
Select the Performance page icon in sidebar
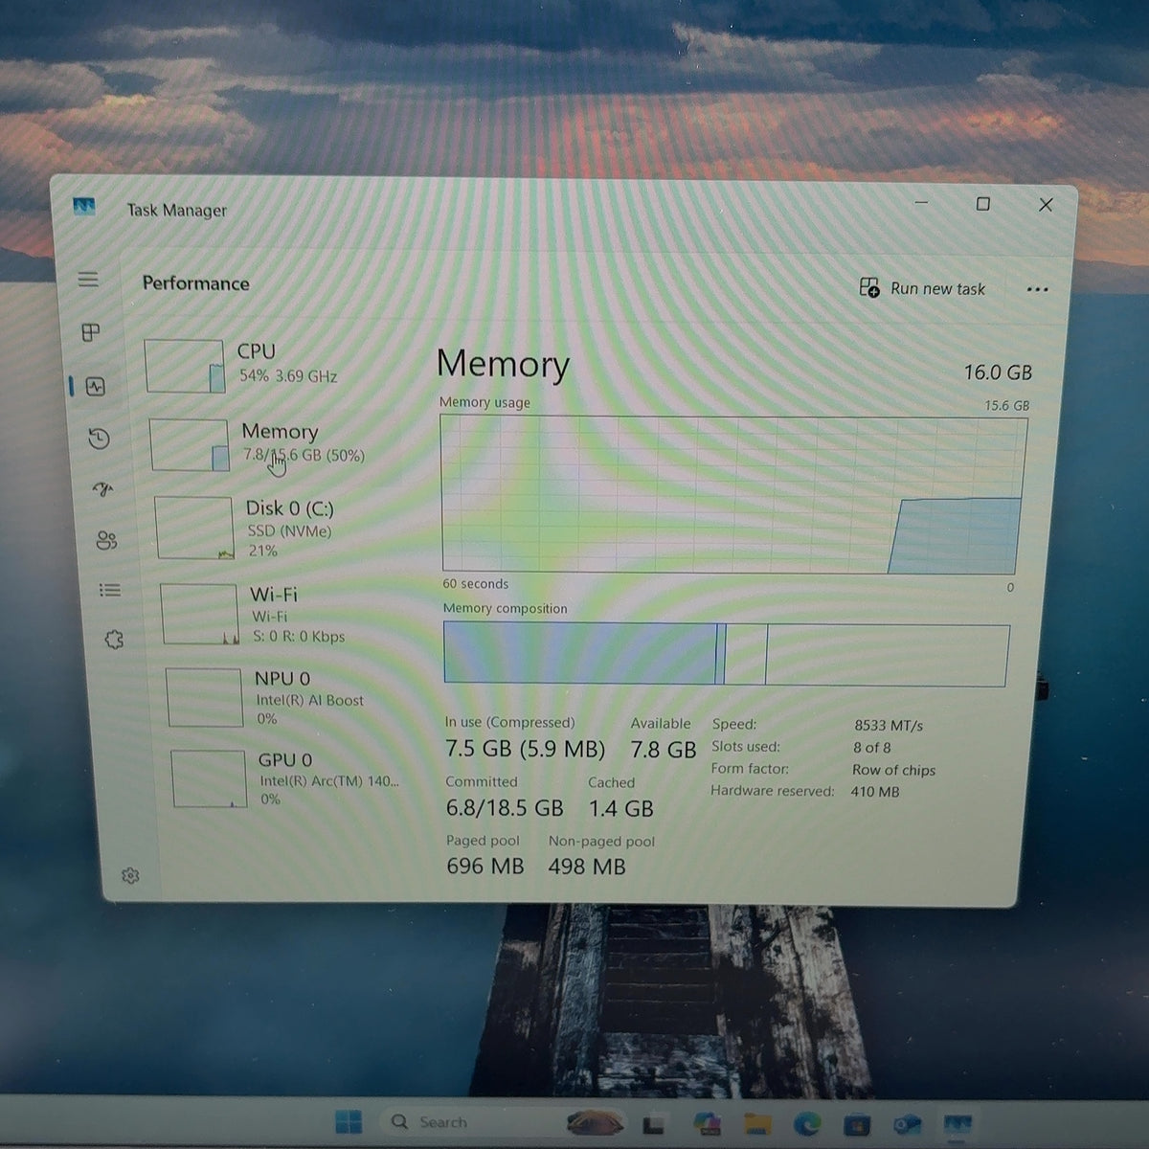(x=95, y=387)
